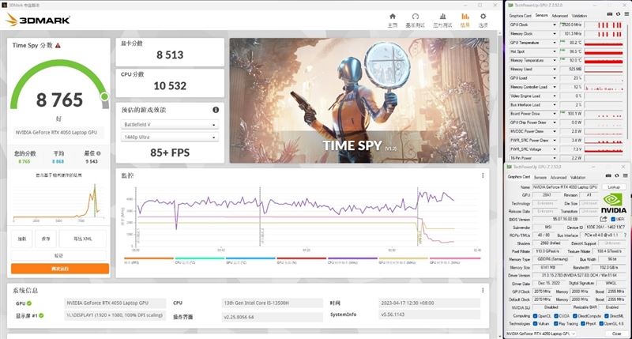Click the info icon in estimated game performance
The width and height of the screenshot is (632, 339).
click(216, 110)
